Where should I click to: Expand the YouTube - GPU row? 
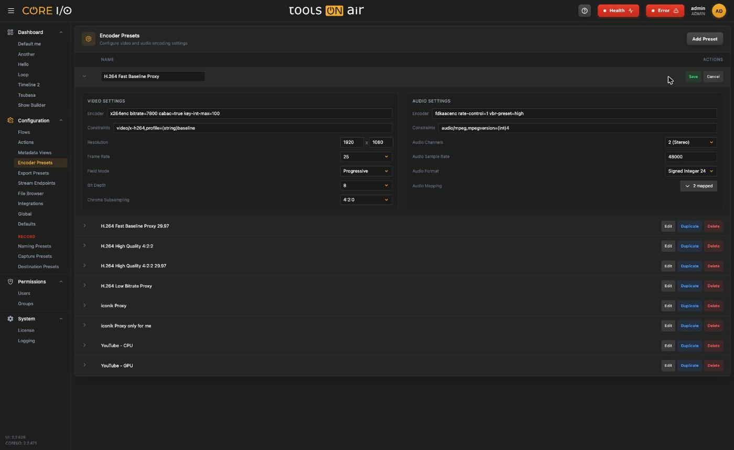click(x=84, y=365)
